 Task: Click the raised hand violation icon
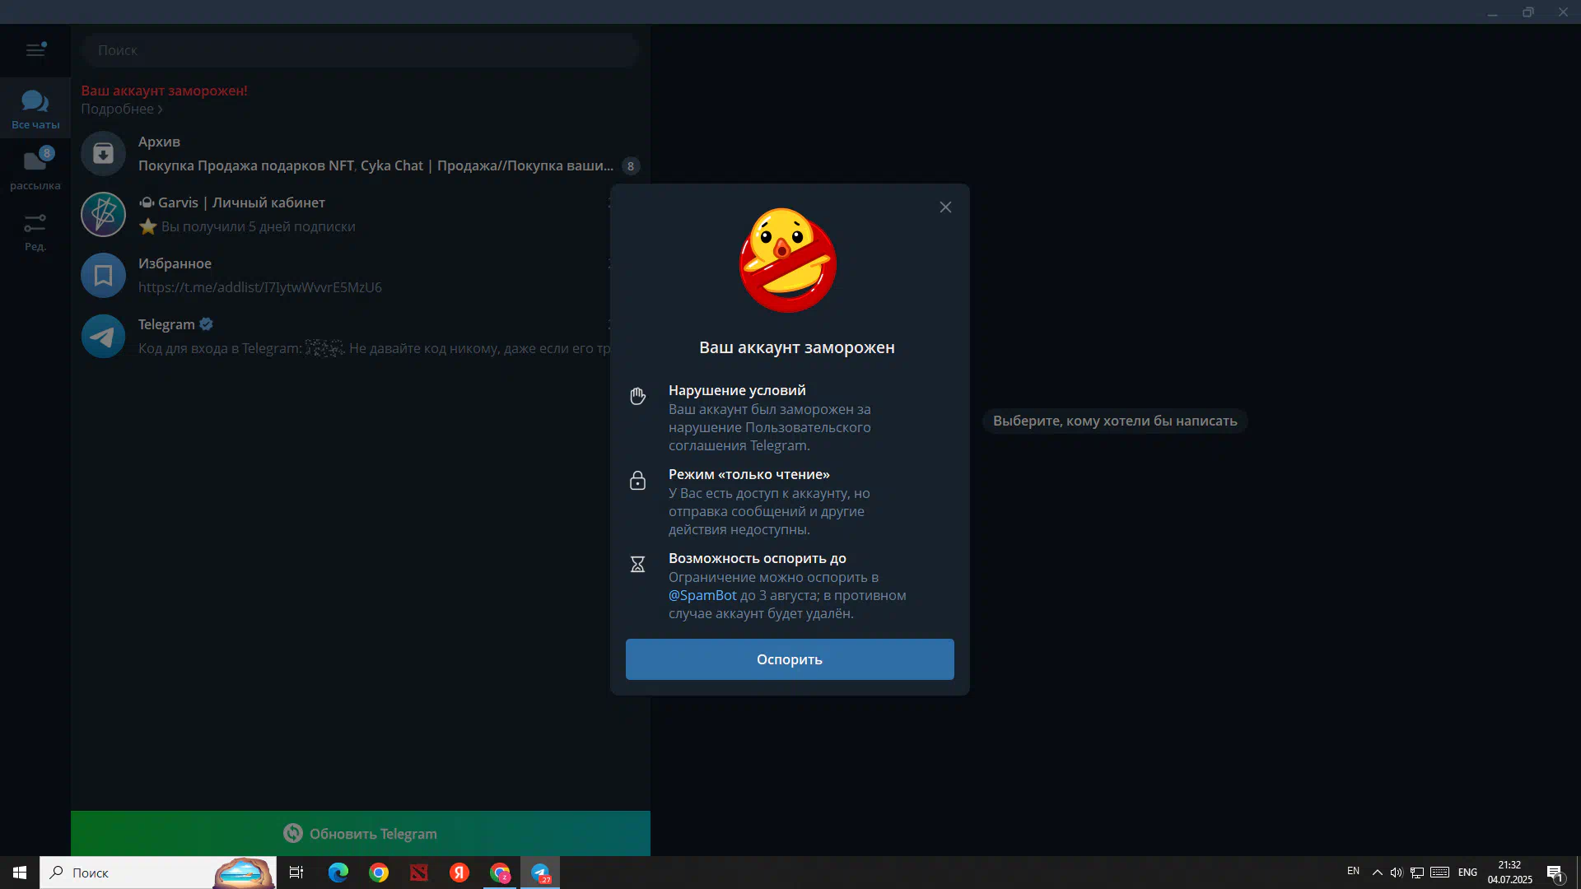point(637,396)
